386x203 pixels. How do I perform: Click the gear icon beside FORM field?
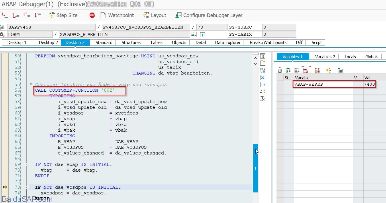pyautogui.click(x=2, y=35)
